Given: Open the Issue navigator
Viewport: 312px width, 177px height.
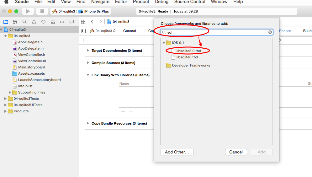Looking at the screenshot, I should tap(34, 22).
